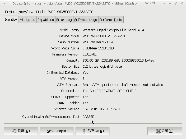
Task: Click the gray X icon on 关闭 button
Action: pos(158,131)
